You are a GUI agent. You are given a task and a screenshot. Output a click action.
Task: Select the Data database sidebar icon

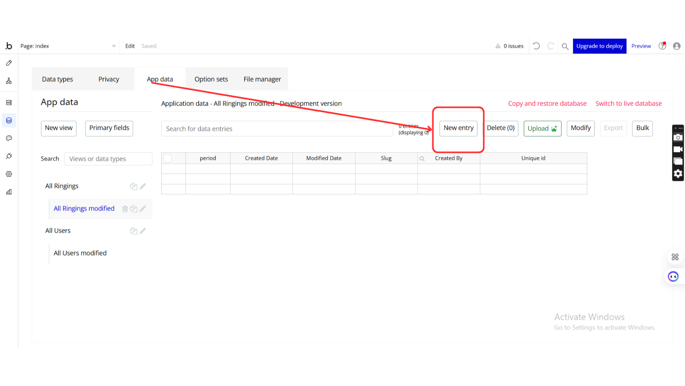point(9,121)
